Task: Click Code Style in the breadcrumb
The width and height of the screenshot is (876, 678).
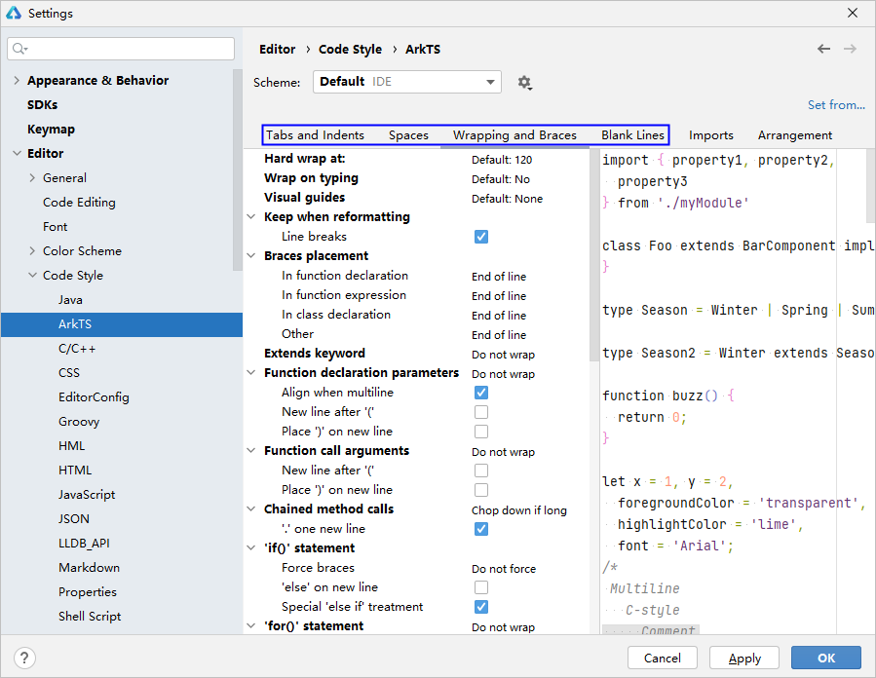Action: 350,49
